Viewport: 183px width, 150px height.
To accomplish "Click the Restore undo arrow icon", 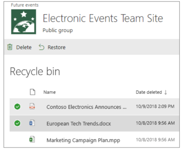I will (41, 47).
